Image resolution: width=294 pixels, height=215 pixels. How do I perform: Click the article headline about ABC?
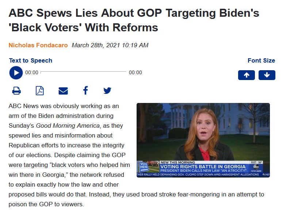(134, 20)
